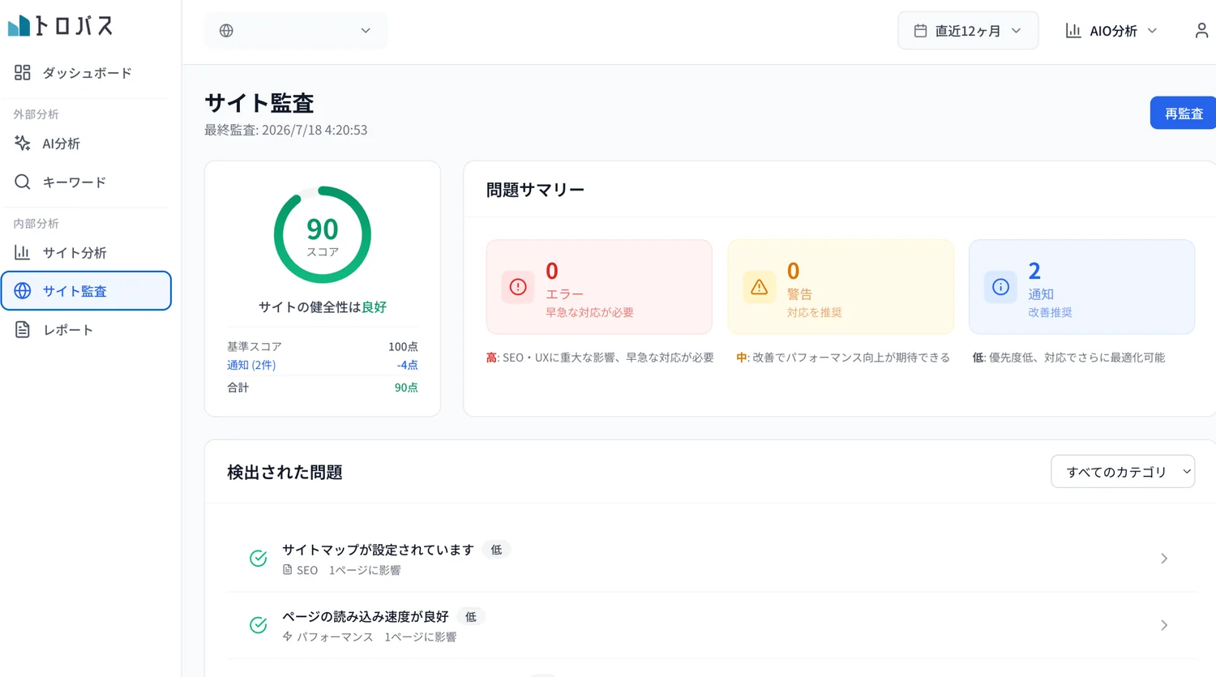Click the 検出された問題 heading
The height and width of the screenshot is (677, 1216).
[285, 472]
